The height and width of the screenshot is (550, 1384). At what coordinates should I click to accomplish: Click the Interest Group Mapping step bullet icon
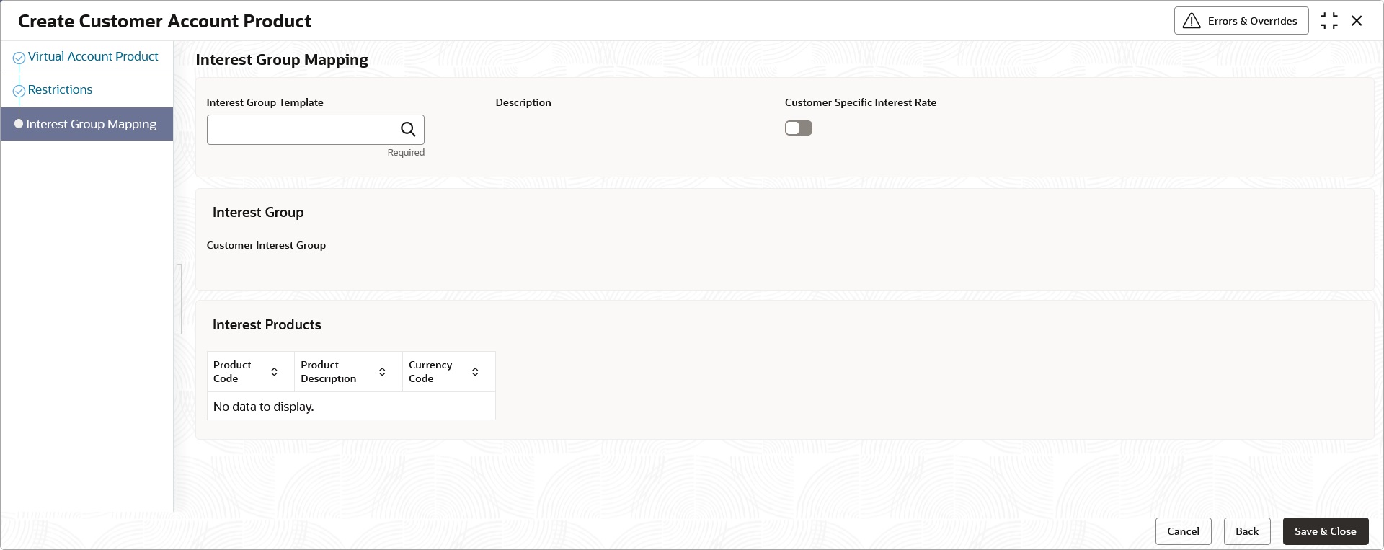(19, 124)
